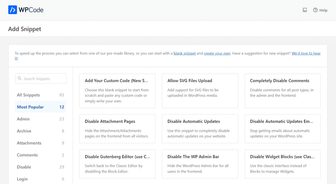Click count 12 beside Most Popular

[x=62, y=107]
